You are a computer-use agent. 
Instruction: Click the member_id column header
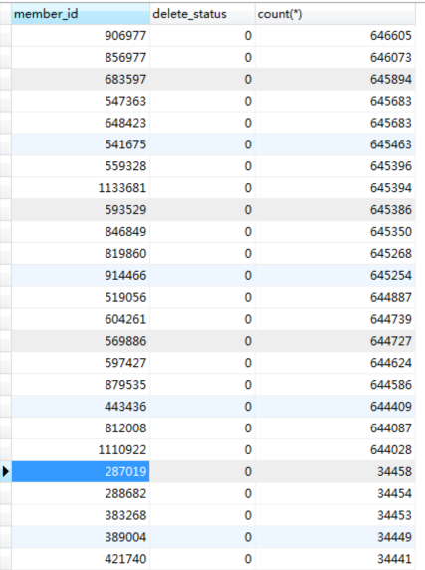81,14
